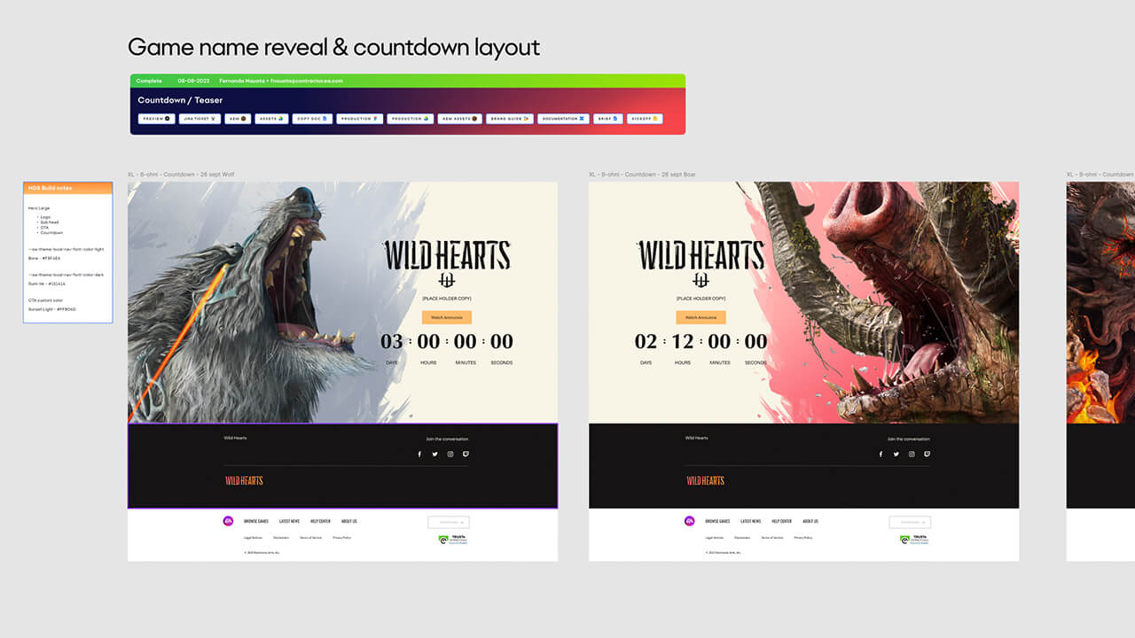Click Privacy Policy link in Boar footer
The width and height of the screenshot is (1135, 638).
point(802,538)
